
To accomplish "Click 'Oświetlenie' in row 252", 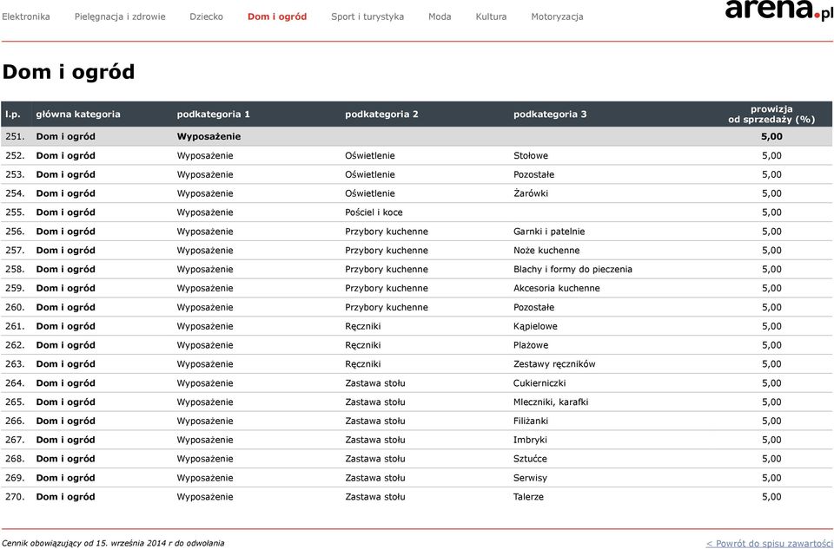I will click(x=370, y=155).
